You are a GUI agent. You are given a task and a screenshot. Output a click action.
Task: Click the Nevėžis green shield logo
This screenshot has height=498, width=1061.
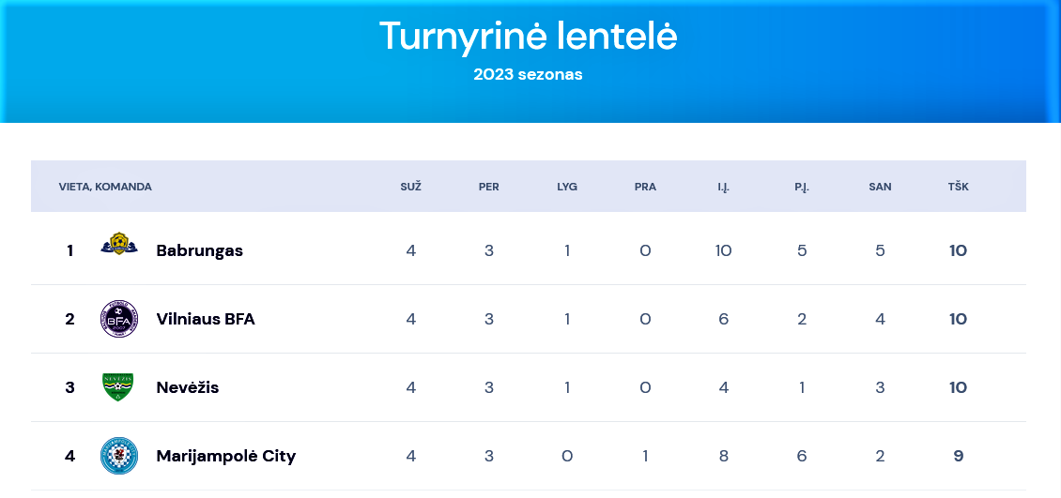coord(117,387)
